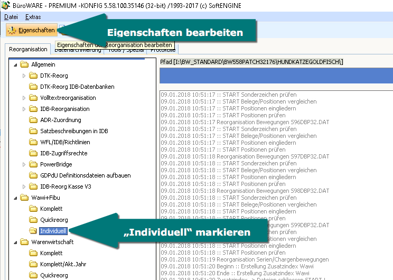Click the IDB-Zugriffsrechte folder icon
The width and height of the screenshot is (393, 280).
(33, 153)
